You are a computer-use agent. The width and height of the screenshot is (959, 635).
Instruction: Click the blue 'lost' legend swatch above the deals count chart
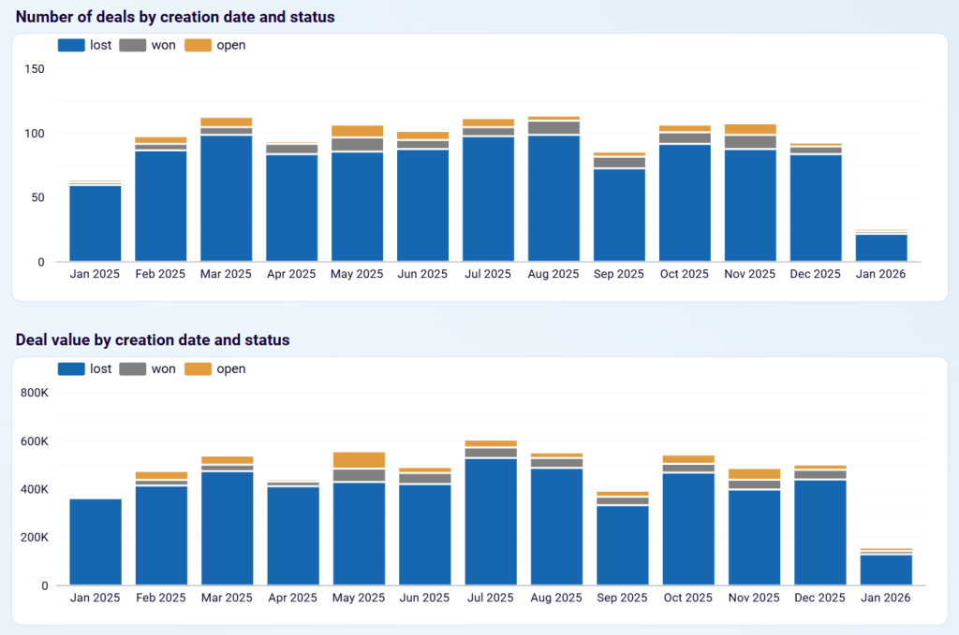(70, 44)
